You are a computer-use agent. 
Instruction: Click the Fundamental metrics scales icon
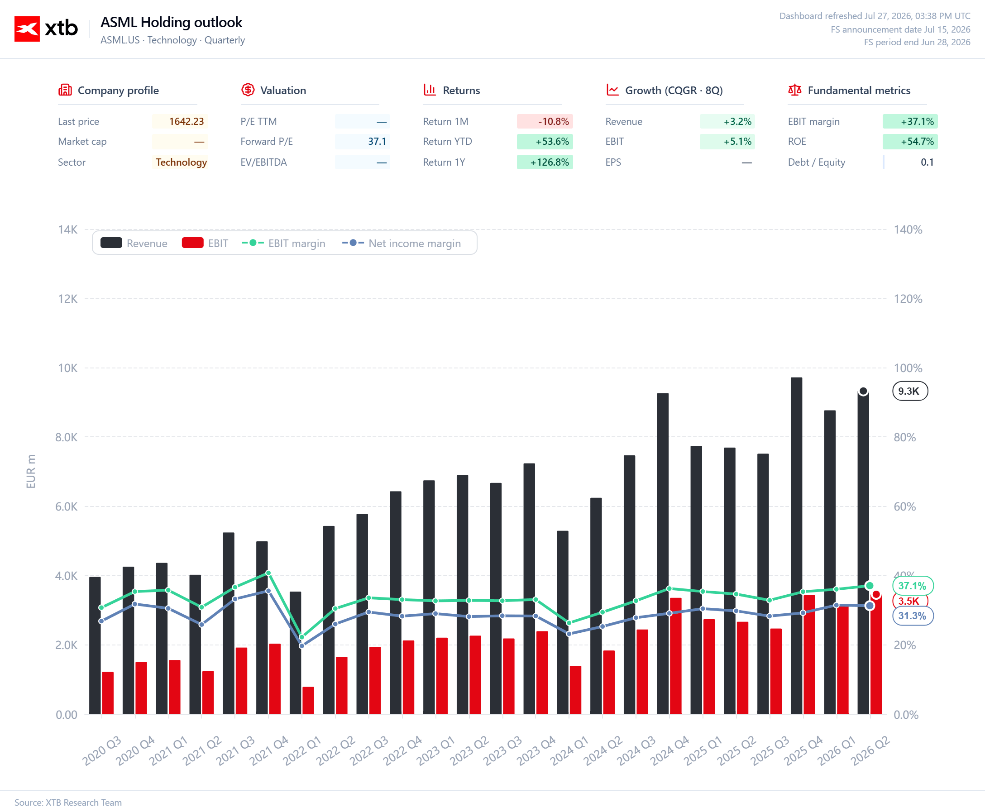(794, 90)
